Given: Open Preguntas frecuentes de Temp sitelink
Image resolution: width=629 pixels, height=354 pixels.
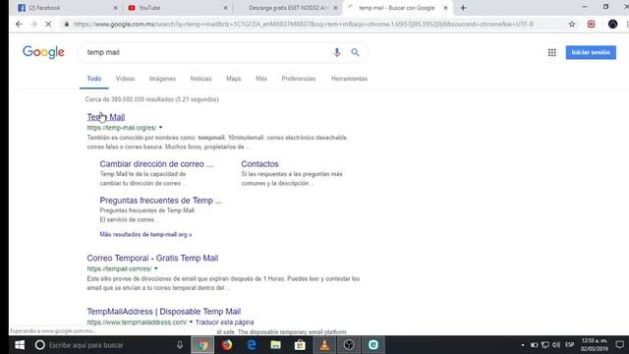Looking at the screenshot, I should pyautogui.click(x=161, y=201).
